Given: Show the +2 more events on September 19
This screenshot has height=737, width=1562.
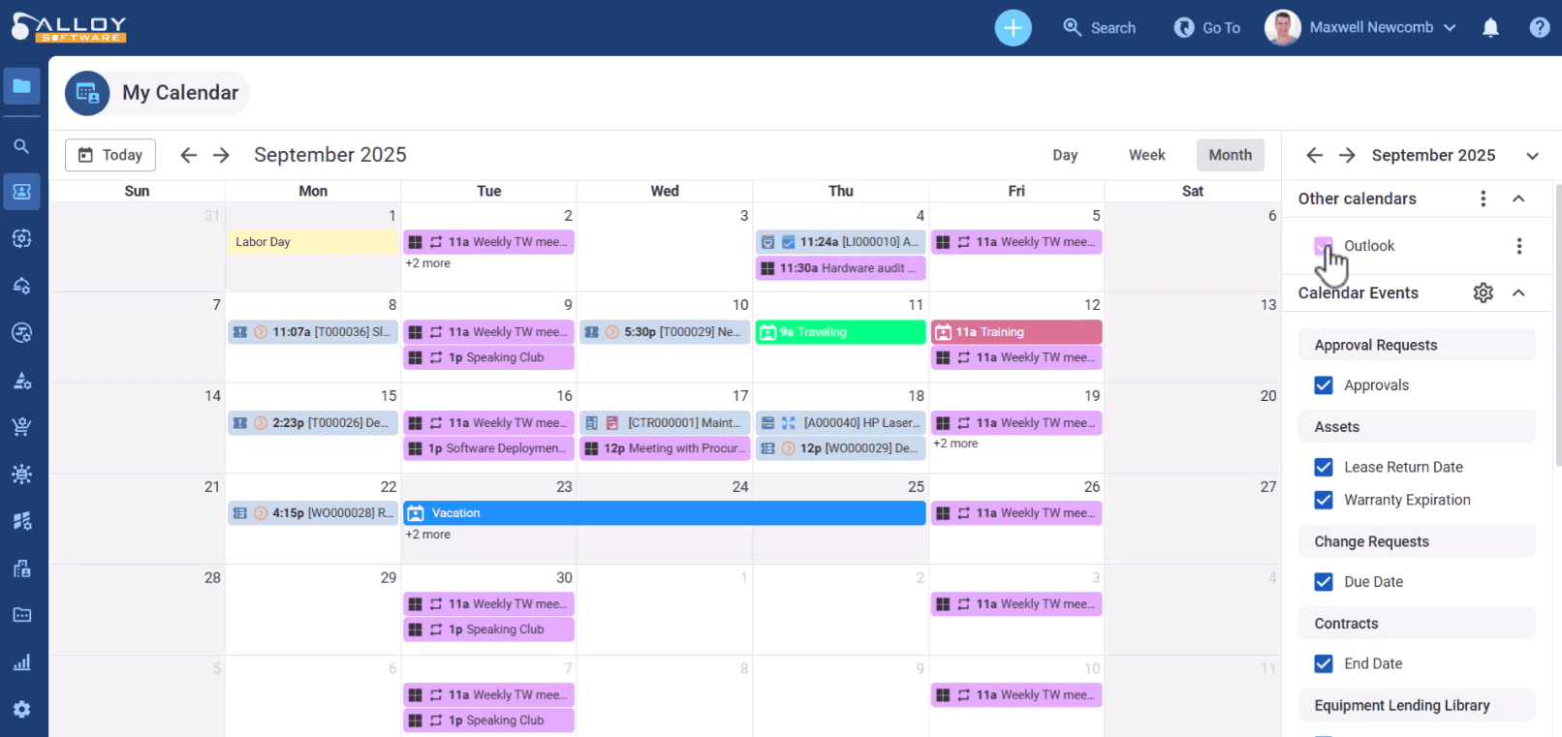Looking at the screenshot, I should click(x=955, y=444).
